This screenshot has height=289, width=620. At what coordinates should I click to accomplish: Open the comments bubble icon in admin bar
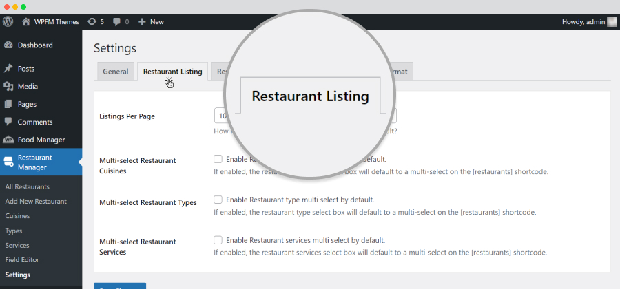(116, 22)
